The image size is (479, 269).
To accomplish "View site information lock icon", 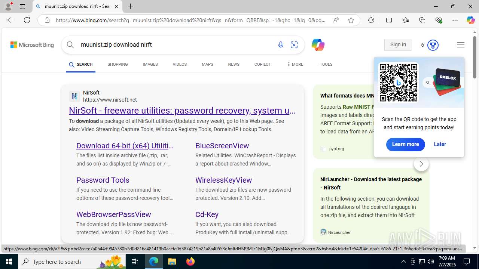I will [47, 20].
